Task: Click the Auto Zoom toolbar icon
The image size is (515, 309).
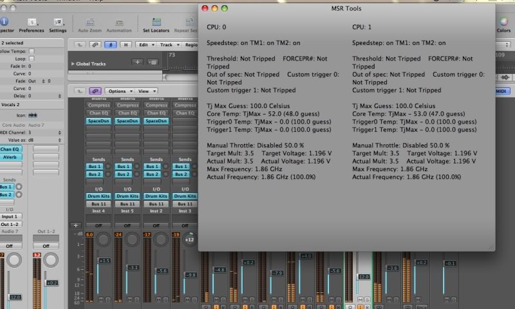Action: click(x=89, y=23)
